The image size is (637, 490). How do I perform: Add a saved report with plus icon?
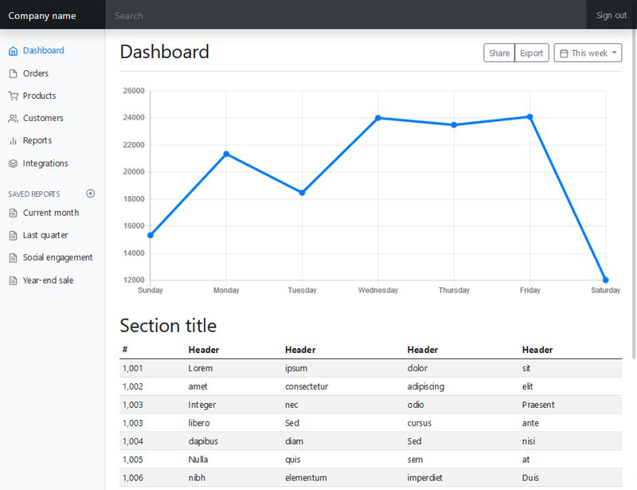(91, 194)
